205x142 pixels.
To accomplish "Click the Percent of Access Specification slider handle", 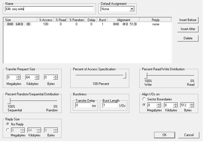I will [x=124, y=75].
